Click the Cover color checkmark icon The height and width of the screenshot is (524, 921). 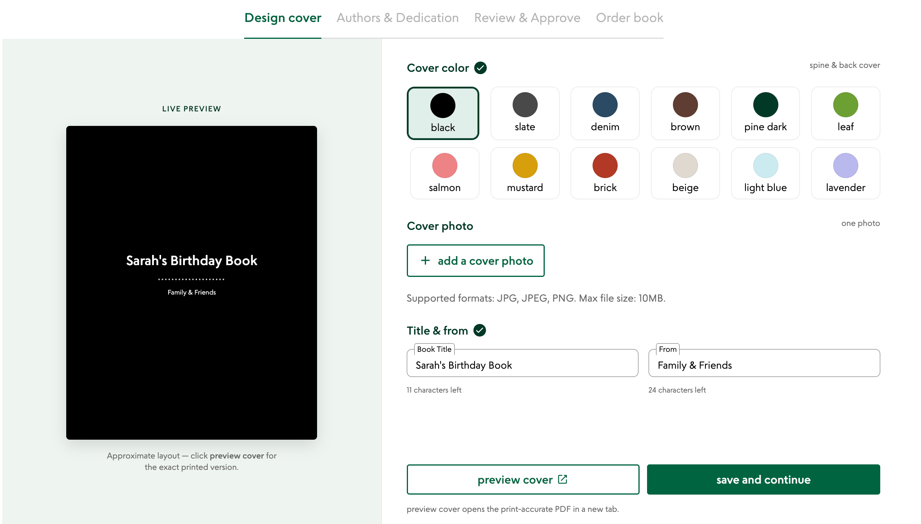click(480, 68)
